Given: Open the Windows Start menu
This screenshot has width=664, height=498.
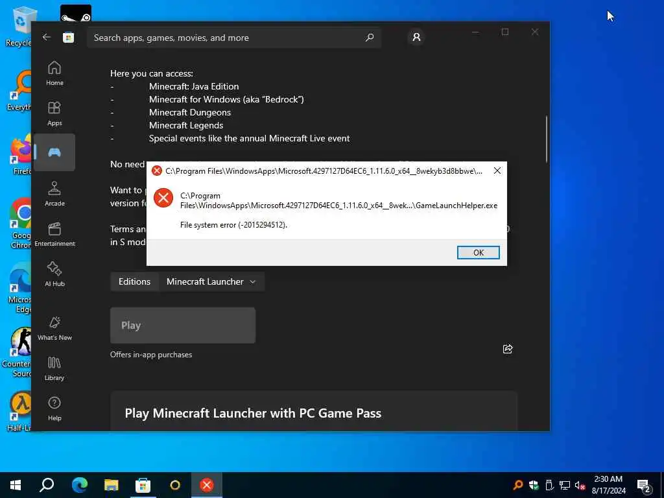Looking at the screenshot, I should tap(16, 485).
